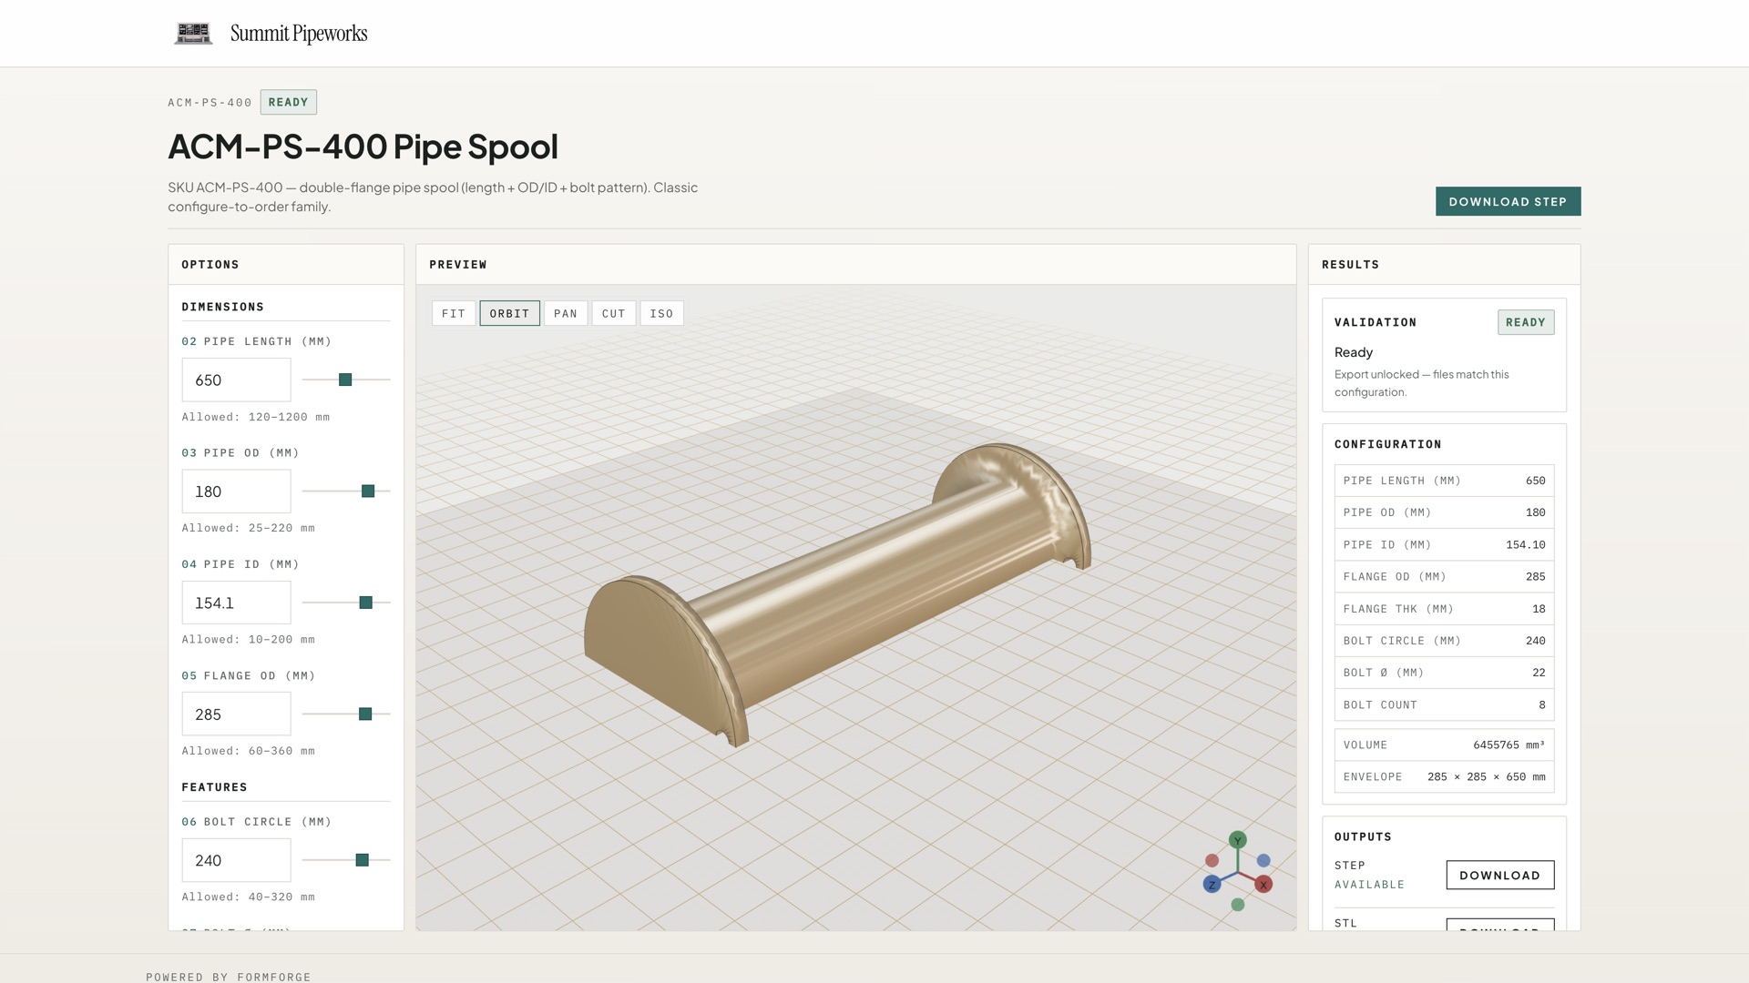1749x983 pixels.
Task: Download the STEP output file
Action: (1500, 875)
